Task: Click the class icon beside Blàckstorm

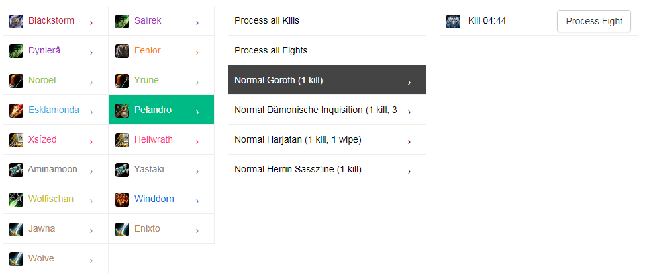Action: (x=16, y=21)
